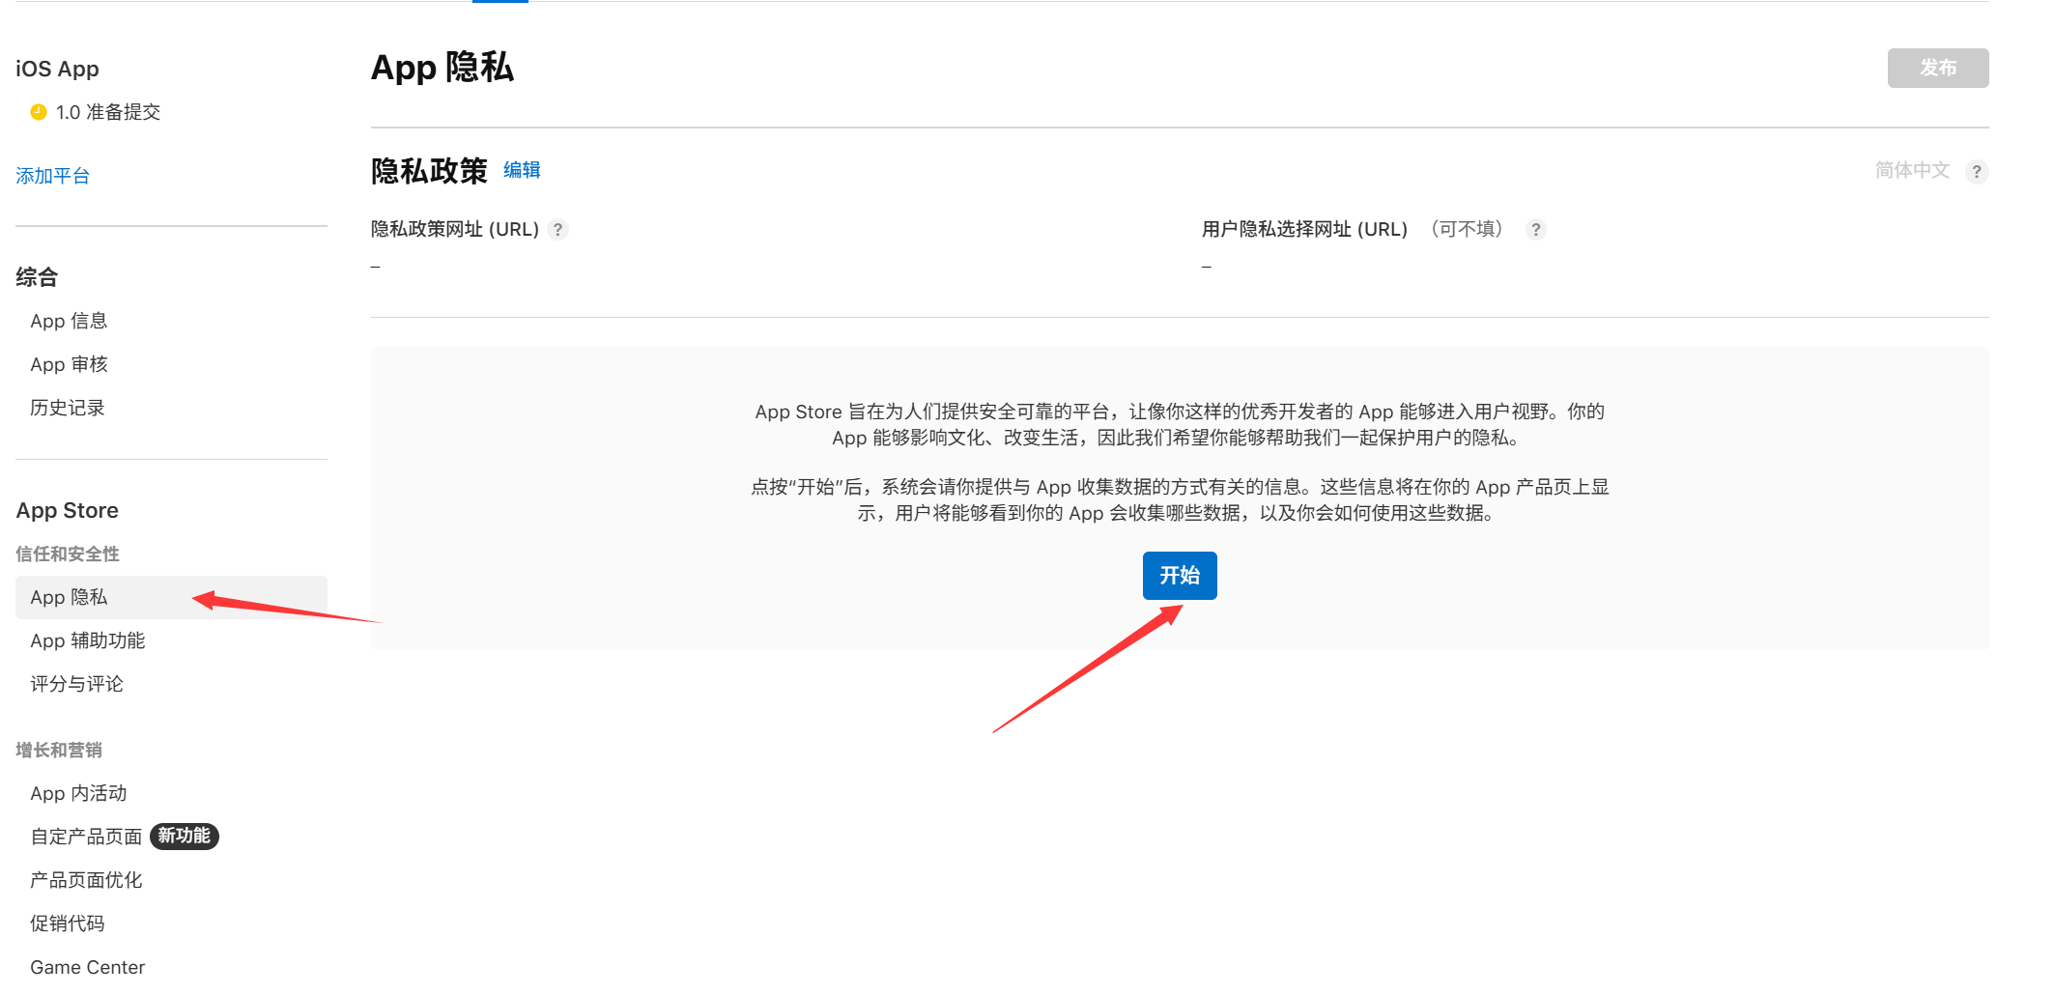Viewport: 2054px width, 995px height.
Task: Click the 发布 button
Action: pyautogui.click(x=1937, y=69)
